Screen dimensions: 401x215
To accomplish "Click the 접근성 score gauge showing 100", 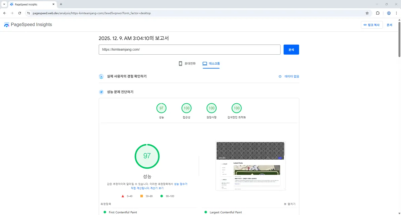I will tap(186, 108).
